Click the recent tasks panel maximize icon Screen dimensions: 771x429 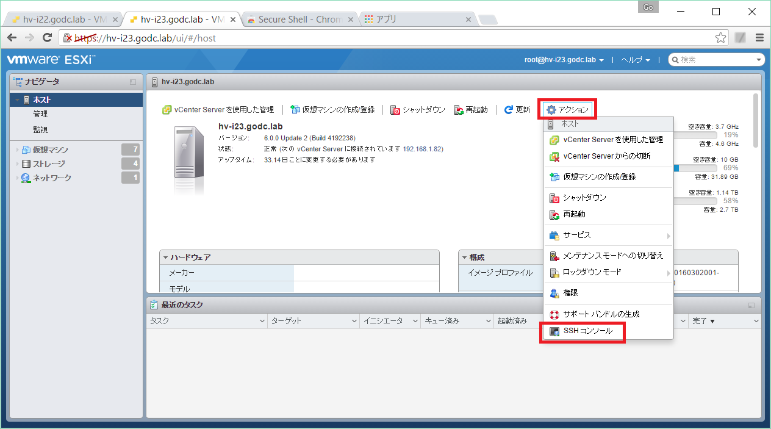[x=751, y=305]
